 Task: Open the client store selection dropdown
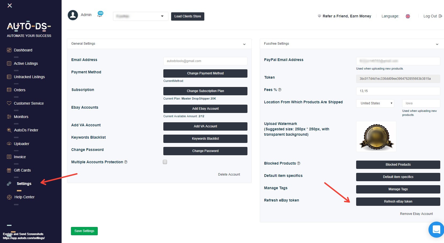(141, 16)
